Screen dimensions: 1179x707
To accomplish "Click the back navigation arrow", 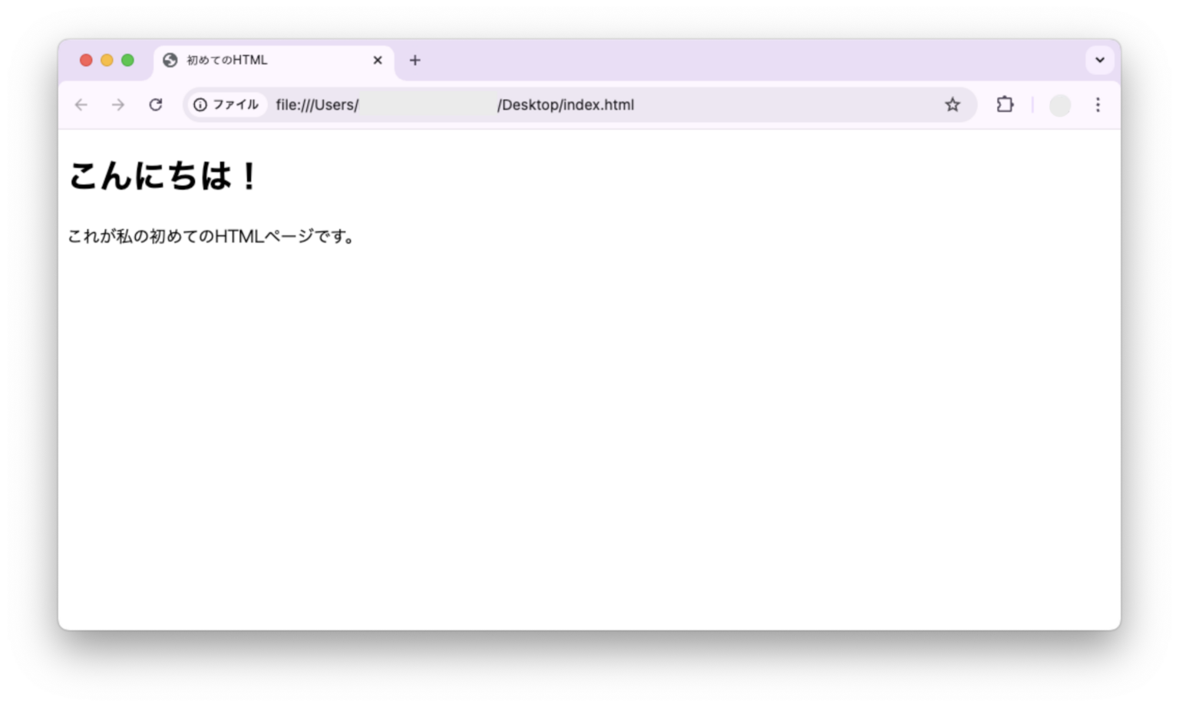I will coord(81,105).
